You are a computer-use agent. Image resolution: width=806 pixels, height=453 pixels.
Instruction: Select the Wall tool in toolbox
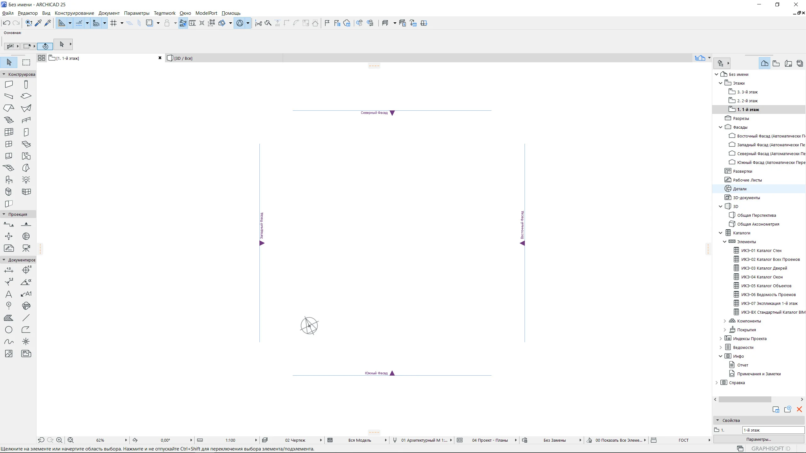9,84
